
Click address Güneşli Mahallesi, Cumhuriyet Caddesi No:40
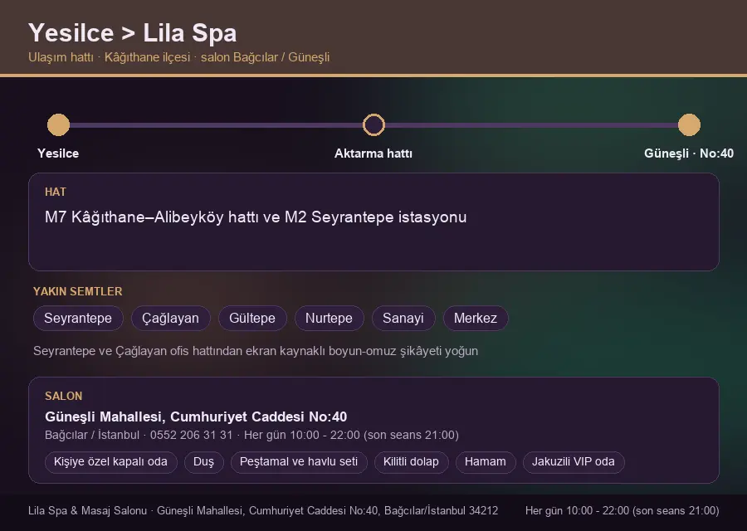pos(196,417)
